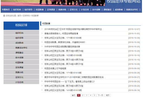
Task: Open 足球课堂 in the top navigation bar
Action: pyautogui.click(x=51, y=9)
